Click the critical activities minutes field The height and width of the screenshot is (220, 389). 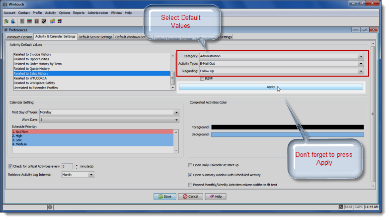(67, 166)
